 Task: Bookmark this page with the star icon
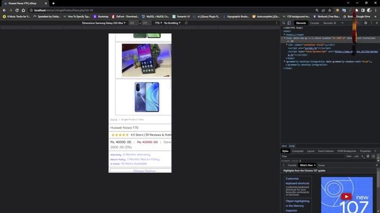point(330,11)
